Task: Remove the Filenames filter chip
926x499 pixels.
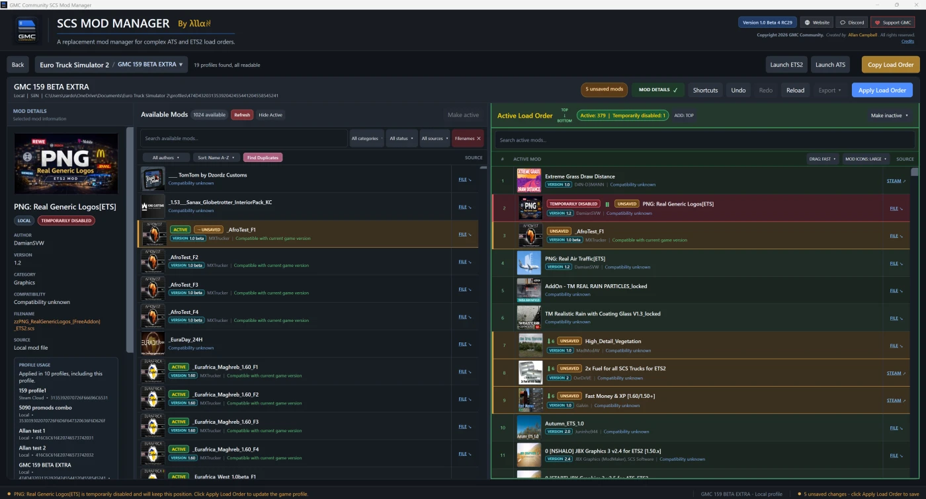Action: point(468,138)
